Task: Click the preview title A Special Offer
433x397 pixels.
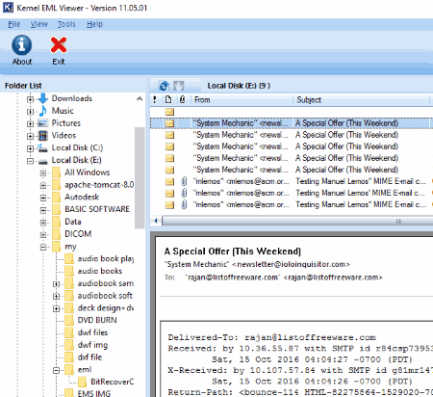Action: (x=233, y=251)
